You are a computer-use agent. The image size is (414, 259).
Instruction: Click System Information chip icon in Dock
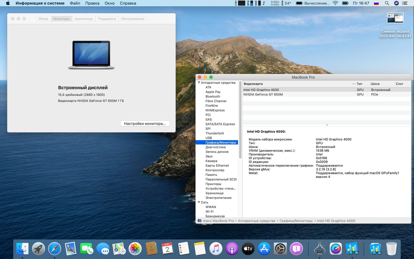(x=320, y=249)
